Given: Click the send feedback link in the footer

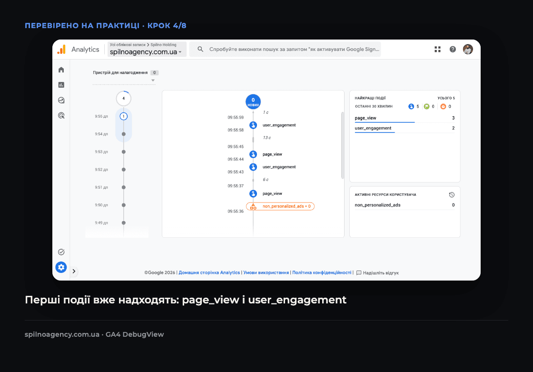Looking at the screenshot, I should click(x=377, y=272).
